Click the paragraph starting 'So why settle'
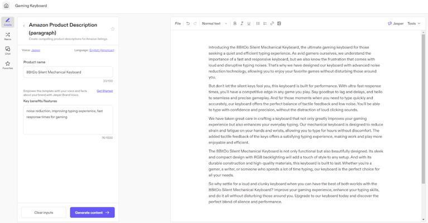The width and height of the screenshot is (428, 223). 294,193
